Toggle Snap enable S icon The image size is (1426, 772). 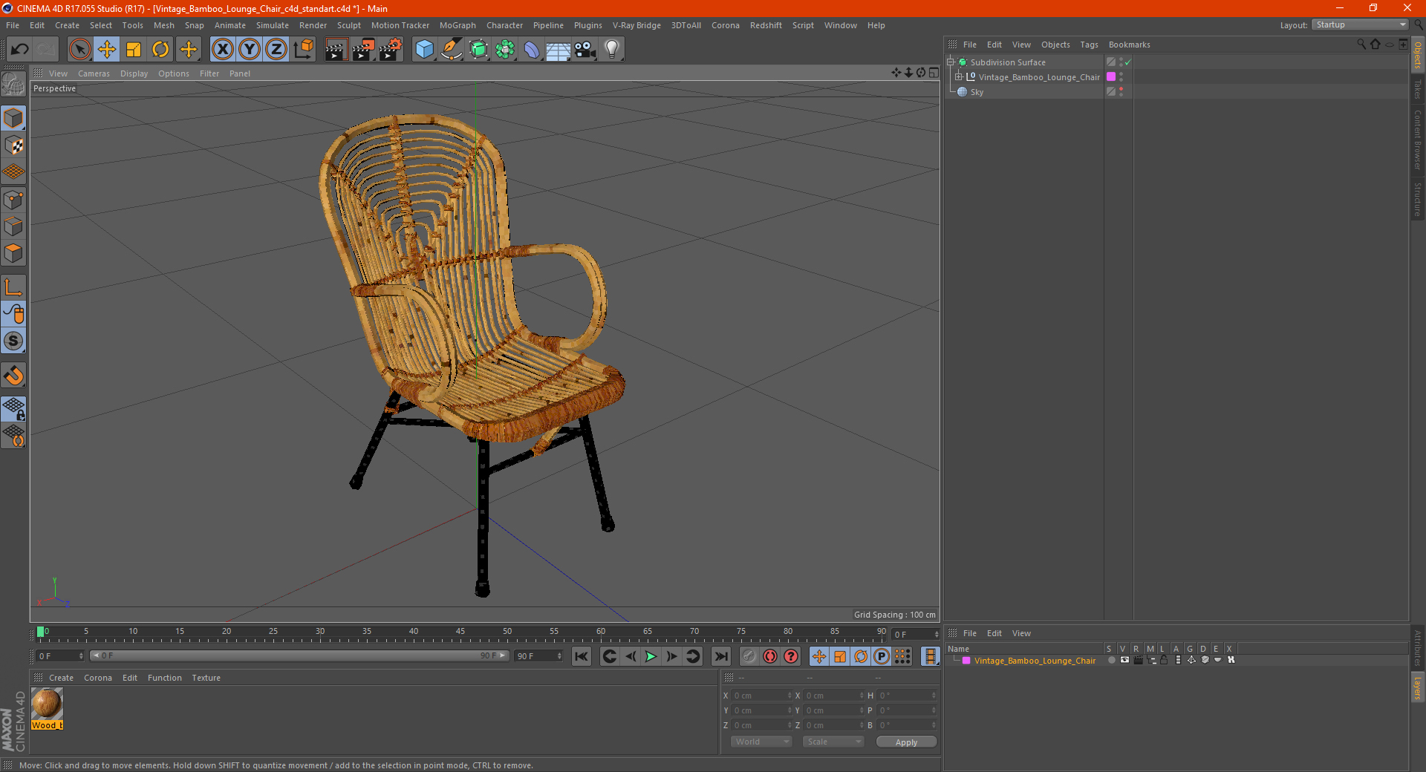[x=13, y=341]
